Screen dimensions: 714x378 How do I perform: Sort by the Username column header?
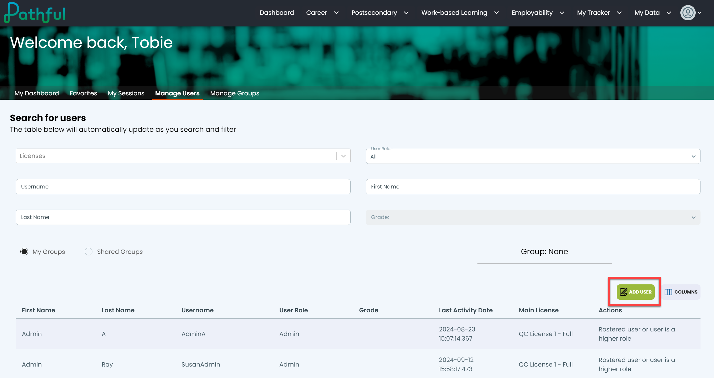(x=198, y=310)
